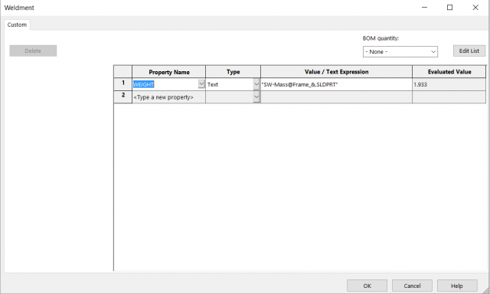Close the Weldment dialog window
Viewport: 490px width, 294px height.
coord(475,8)
